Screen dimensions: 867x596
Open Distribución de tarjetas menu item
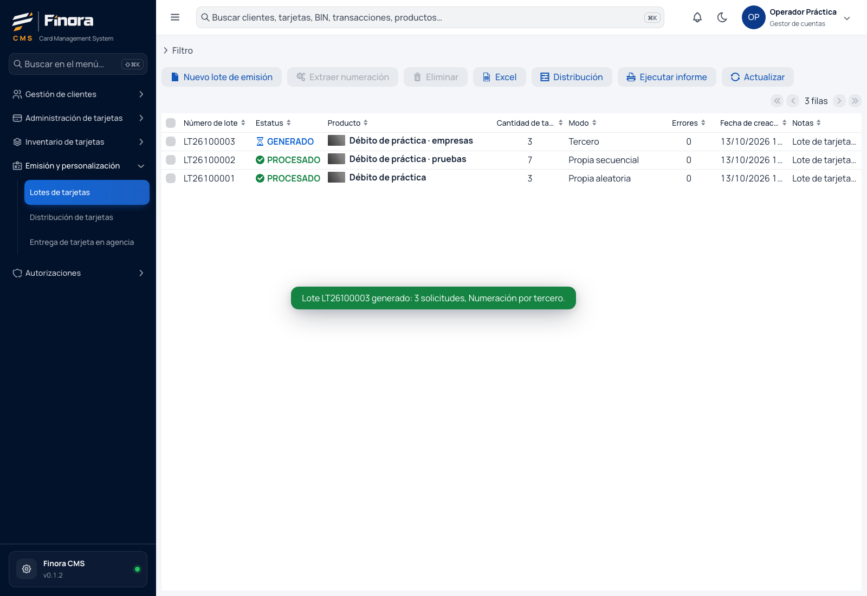[x=87, y=217]
